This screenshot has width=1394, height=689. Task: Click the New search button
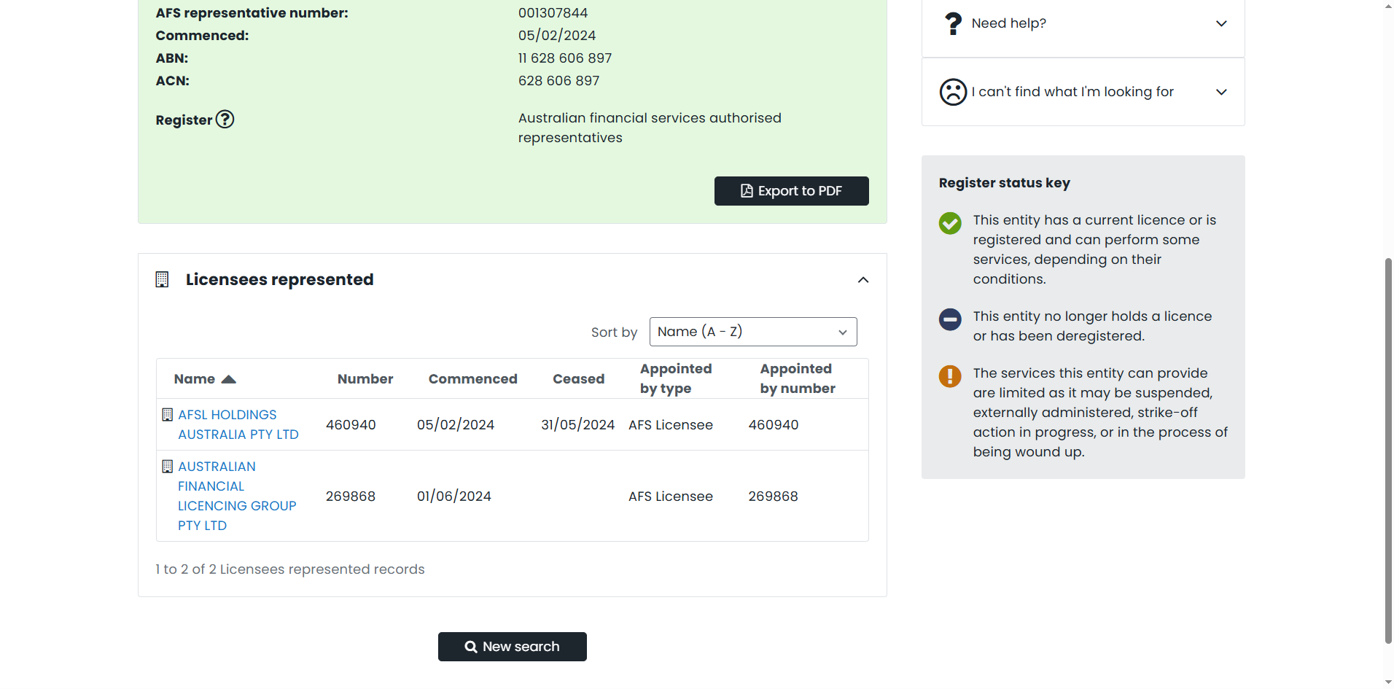click(513, 647)
